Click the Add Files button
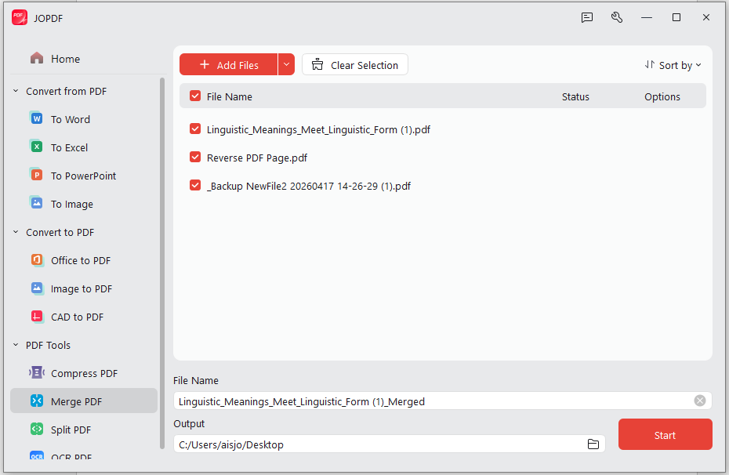The width and height of the screenshot is (729, 475). pyautogui.click(x=229, y=64)
